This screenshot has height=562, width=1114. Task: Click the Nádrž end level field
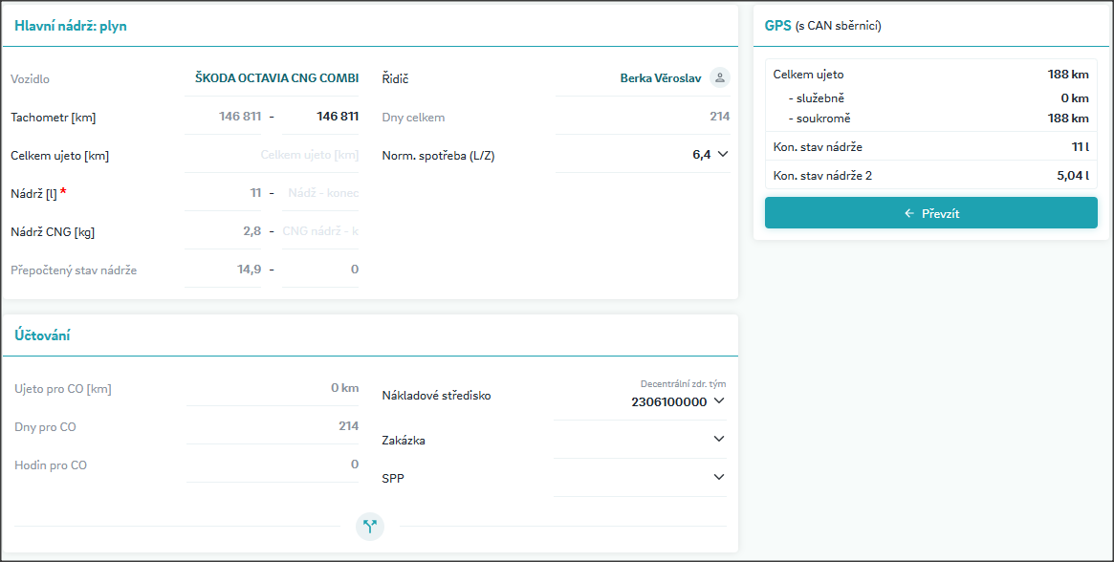coord(320,193)
